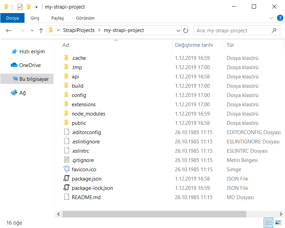Click the .editorconfig file icon

point(67,132)
